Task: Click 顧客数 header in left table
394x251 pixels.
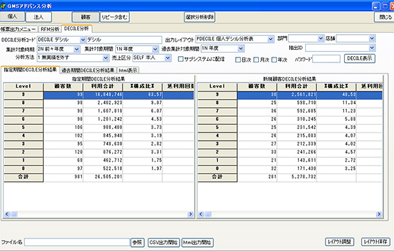Action: [x=63, y=87]
